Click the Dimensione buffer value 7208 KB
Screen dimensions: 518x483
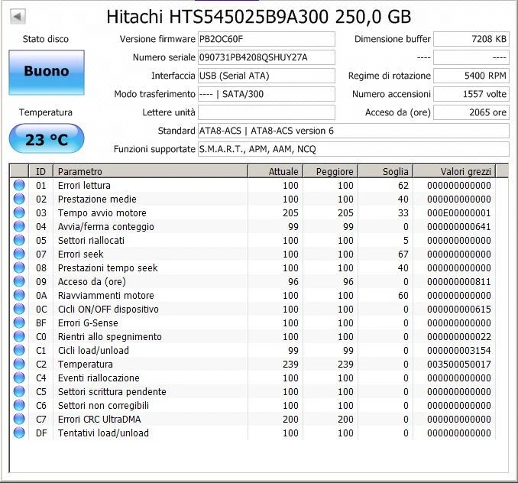(x=471, y=39)
